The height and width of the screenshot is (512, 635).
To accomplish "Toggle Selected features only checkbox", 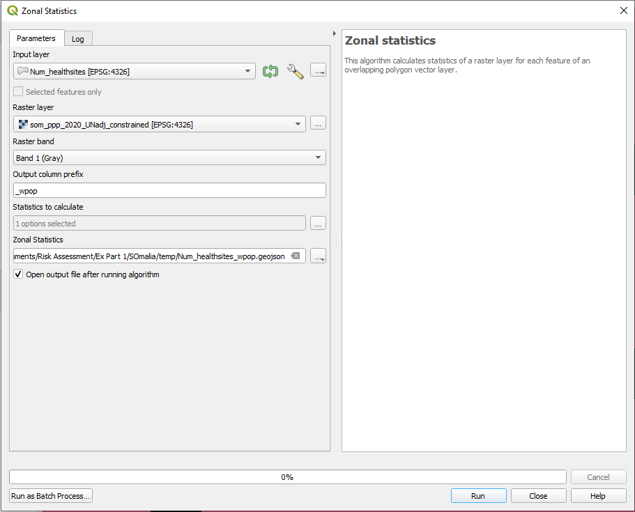I will click(18, 92).
